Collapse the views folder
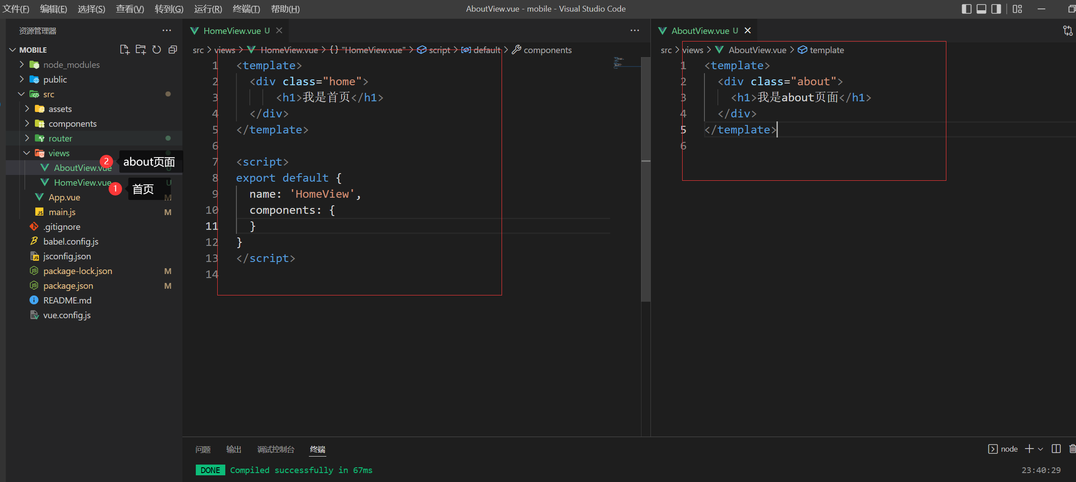The height and width of the screenshot is (482, 1076). pos(27,153)
